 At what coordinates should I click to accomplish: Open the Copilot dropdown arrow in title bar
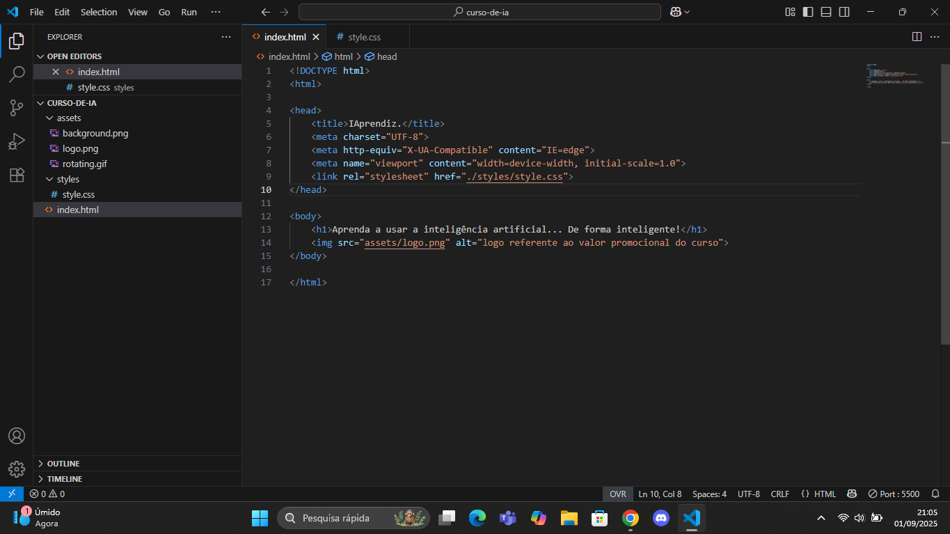[687, 12]
